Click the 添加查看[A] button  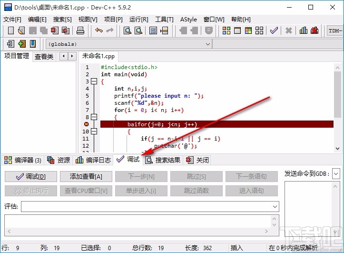(x=86, y=177)
